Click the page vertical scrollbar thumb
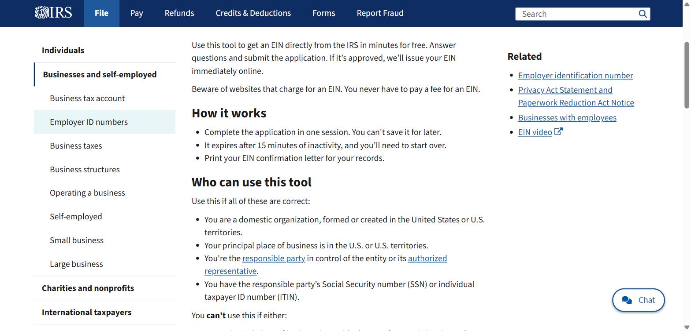Viewport: 691px width, 331px height. click(x=687, y=75)
